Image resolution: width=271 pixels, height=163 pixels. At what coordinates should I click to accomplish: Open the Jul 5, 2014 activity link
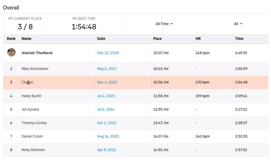106,109
